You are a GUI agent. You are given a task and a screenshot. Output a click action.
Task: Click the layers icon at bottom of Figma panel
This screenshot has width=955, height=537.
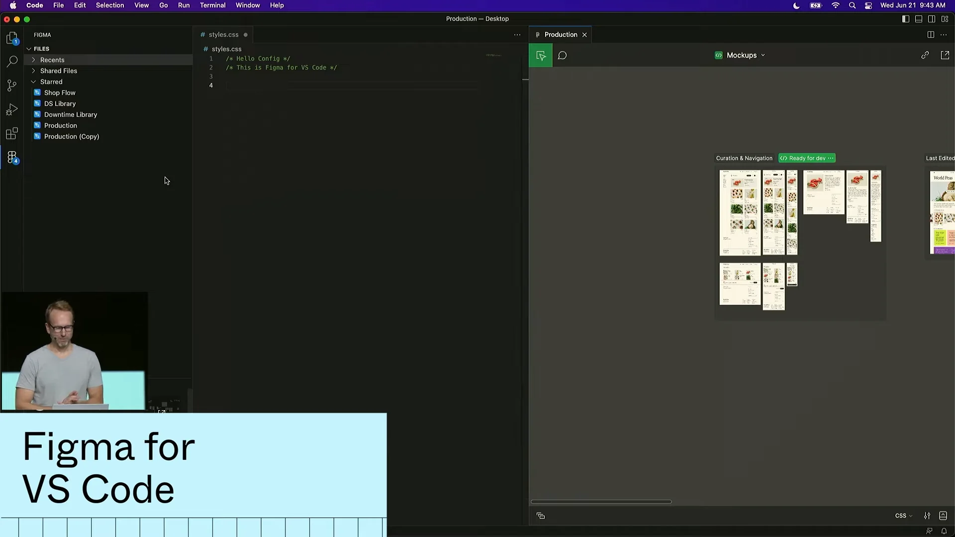[x=541, y=516]
